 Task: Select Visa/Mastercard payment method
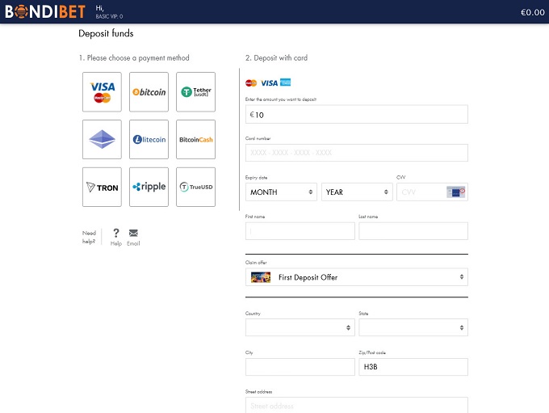pos(102,92)
